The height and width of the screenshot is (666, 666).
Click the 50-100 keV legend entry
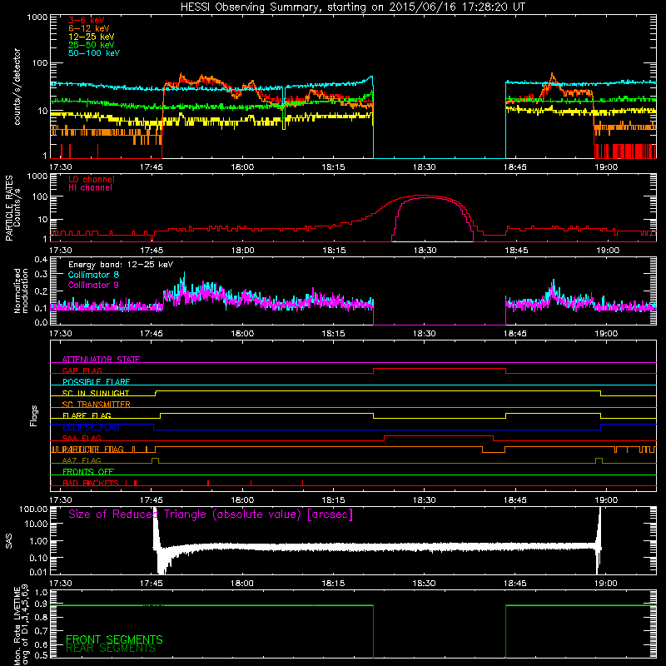tap(94, 53)
